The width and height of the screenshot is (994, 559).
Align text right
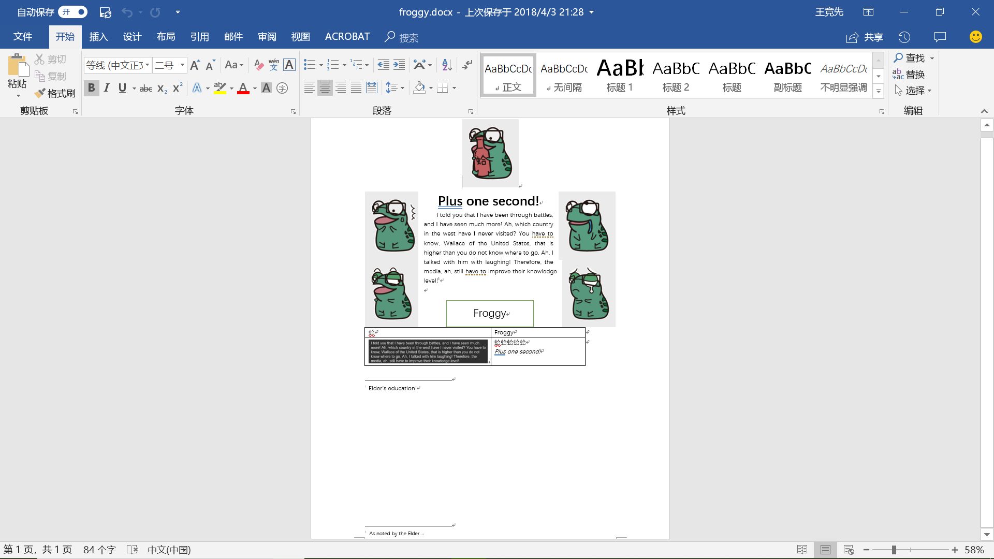(341, 88)
